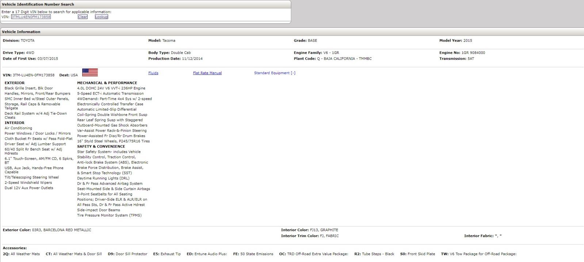Click the USA flag icon
Screen dimensions: 584x262
coord(90,72)
